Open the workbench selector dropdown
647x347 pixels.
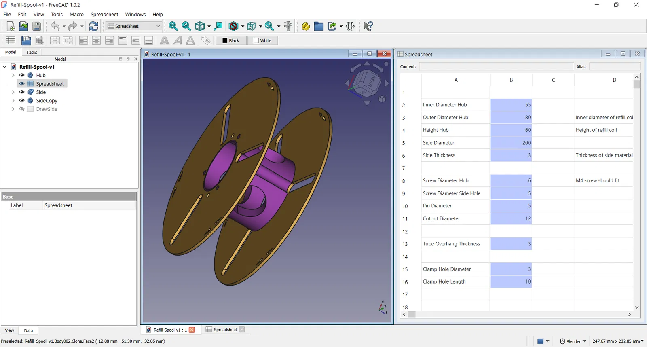click(134, 26)
